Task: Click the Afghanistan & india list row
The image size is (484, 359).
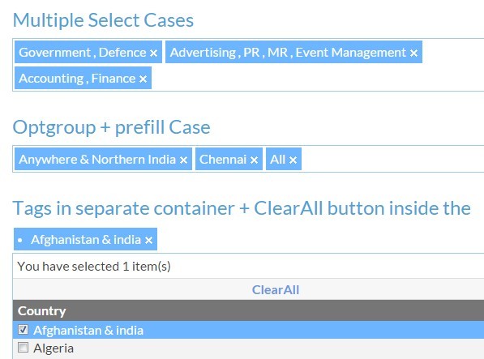Action: pyautogui.click(x=248, y=330)
